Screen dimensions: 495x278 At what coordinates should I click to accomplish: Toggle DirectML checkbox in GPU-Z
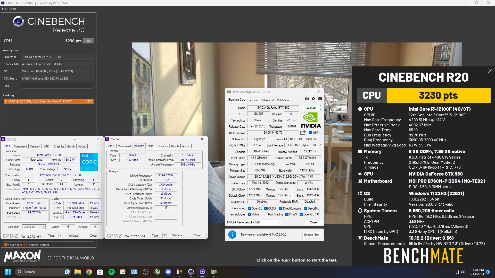pyautogui.click(x=305, y=208)
